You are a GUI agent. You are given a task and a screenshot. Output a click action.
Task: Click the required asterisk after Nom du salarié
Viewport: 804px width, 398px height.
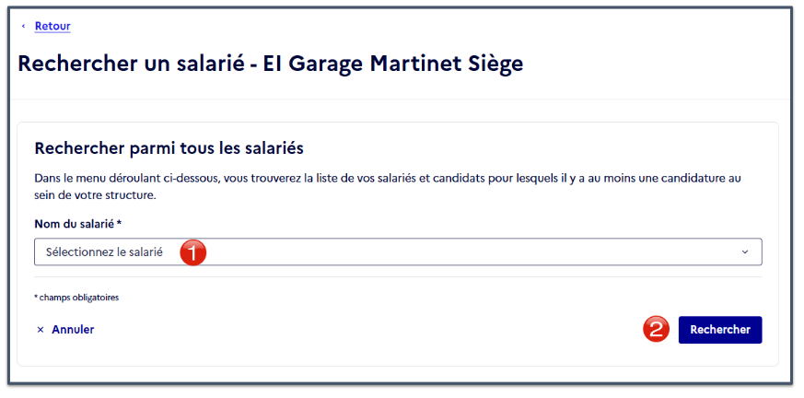[119, 223]
